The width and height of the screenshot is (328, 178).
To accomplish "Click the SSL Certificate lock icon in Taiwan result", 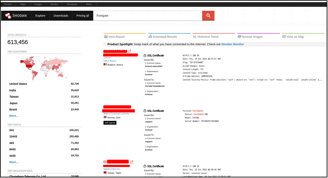I will click(145, 166).
